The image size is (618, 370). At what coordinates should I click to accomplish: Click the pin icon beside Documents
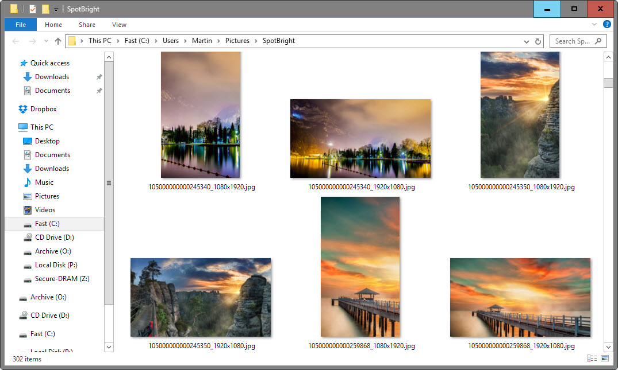tap(99, 91)
